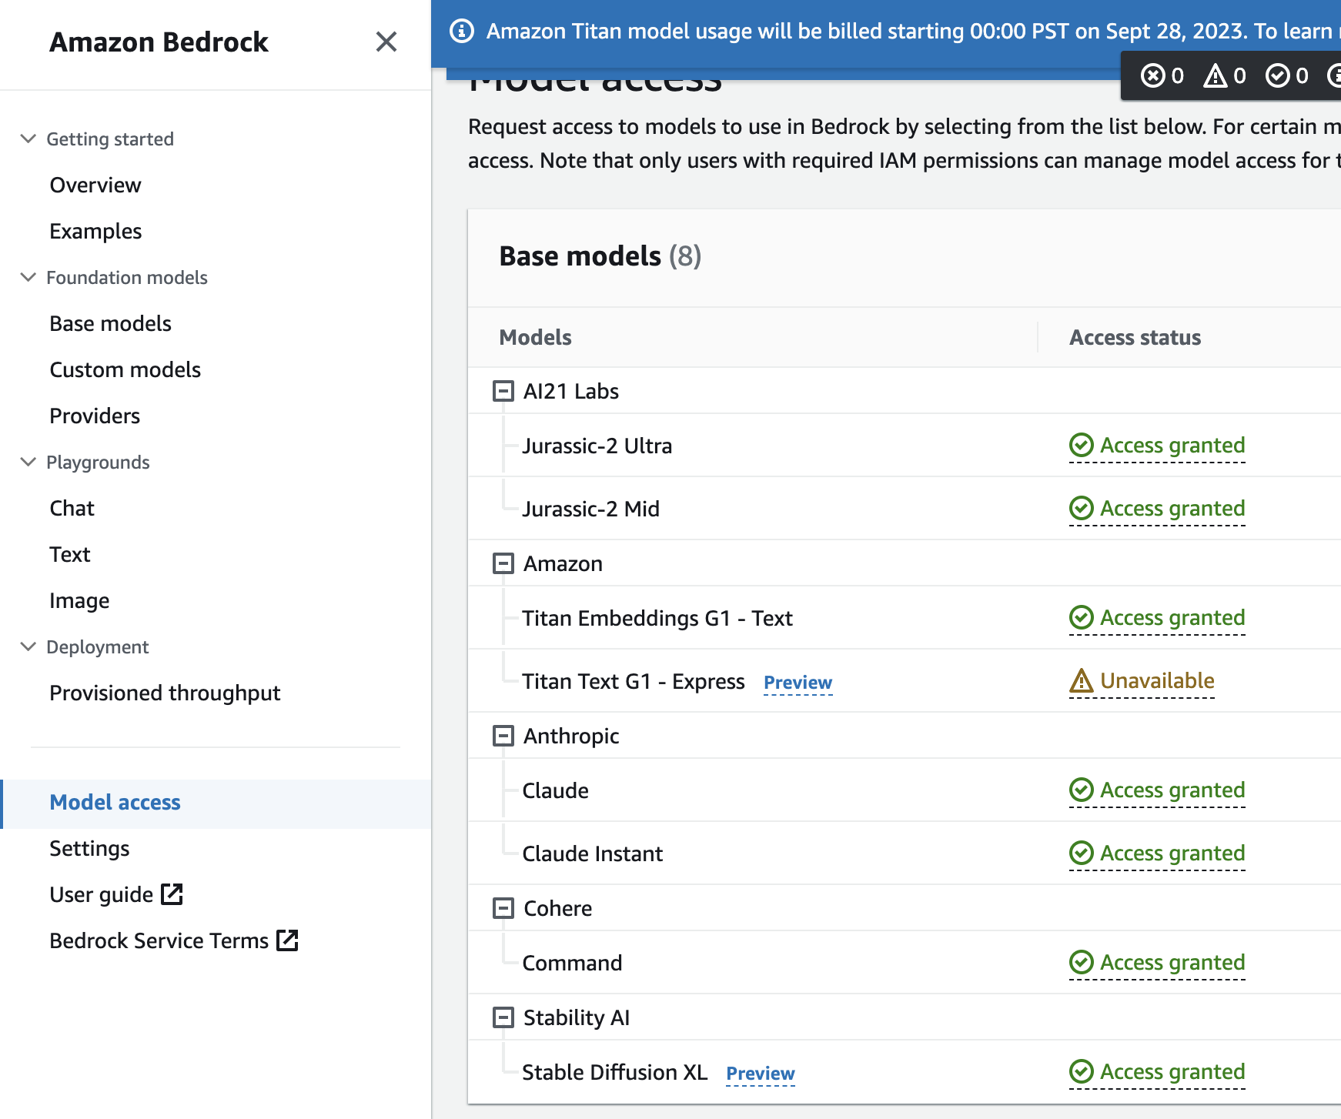The height and width of the screenshot is (1119, 1341).
Task: Click the Titan Embeddings G1 - Text name
Action: pos(657,618)
